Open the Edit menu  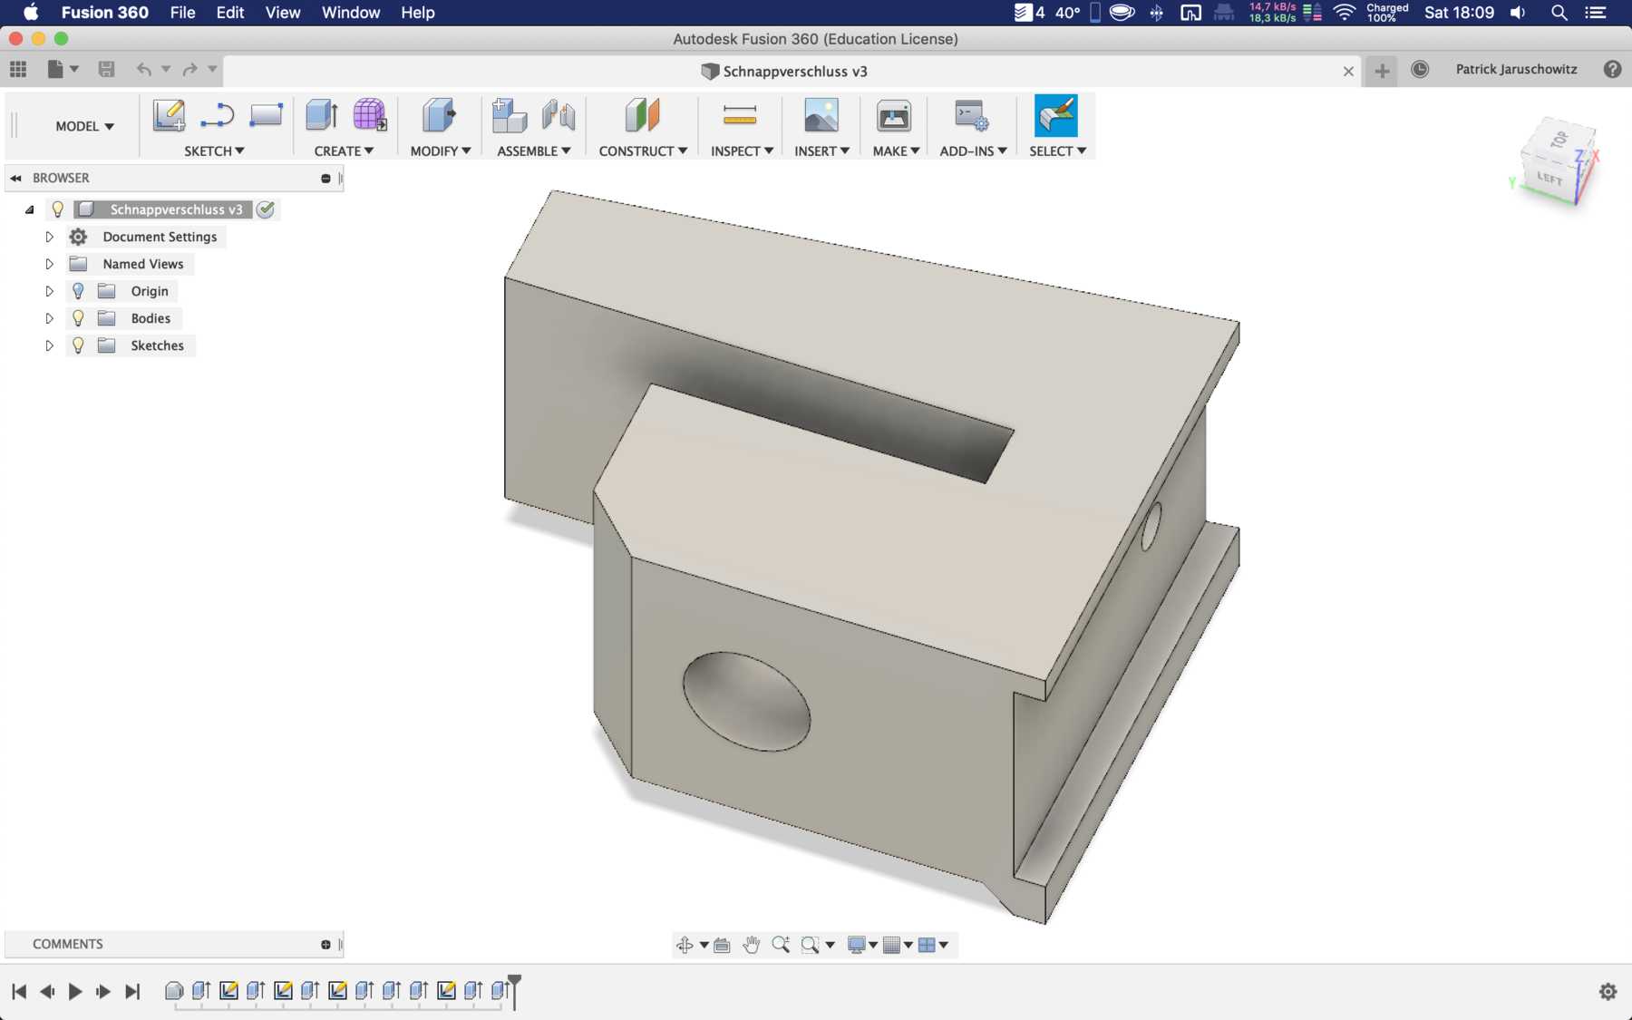pyautogui.click(x=230, y=13)
